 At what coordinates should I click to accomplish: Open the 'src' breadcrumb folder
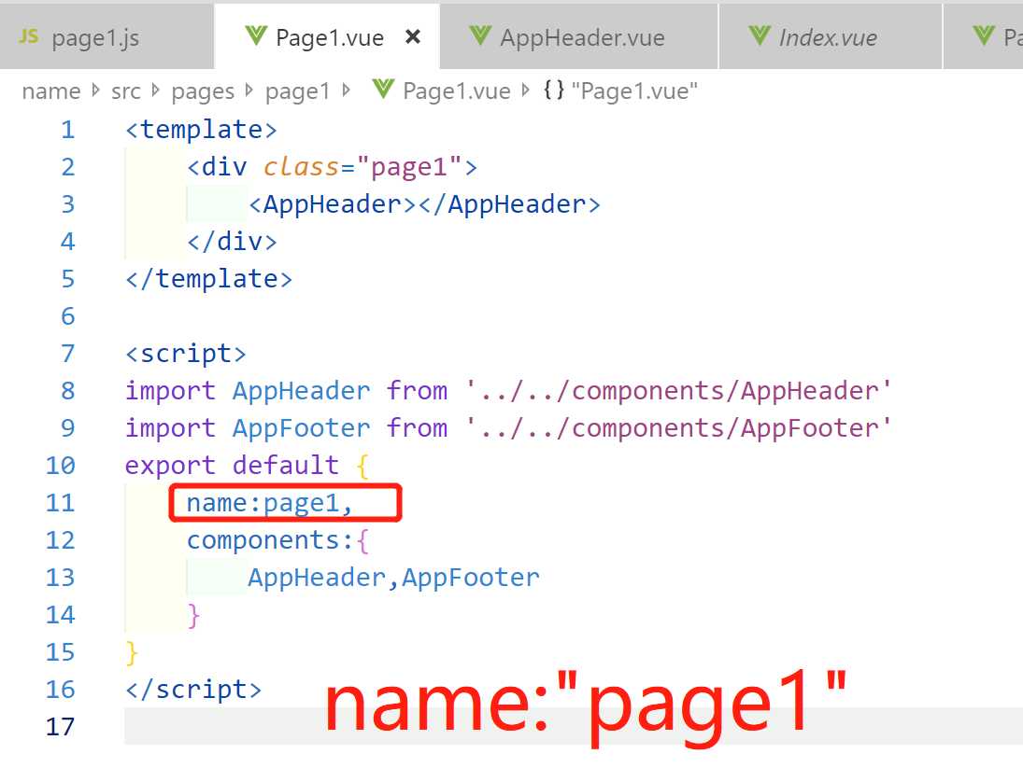click(126, 91)
